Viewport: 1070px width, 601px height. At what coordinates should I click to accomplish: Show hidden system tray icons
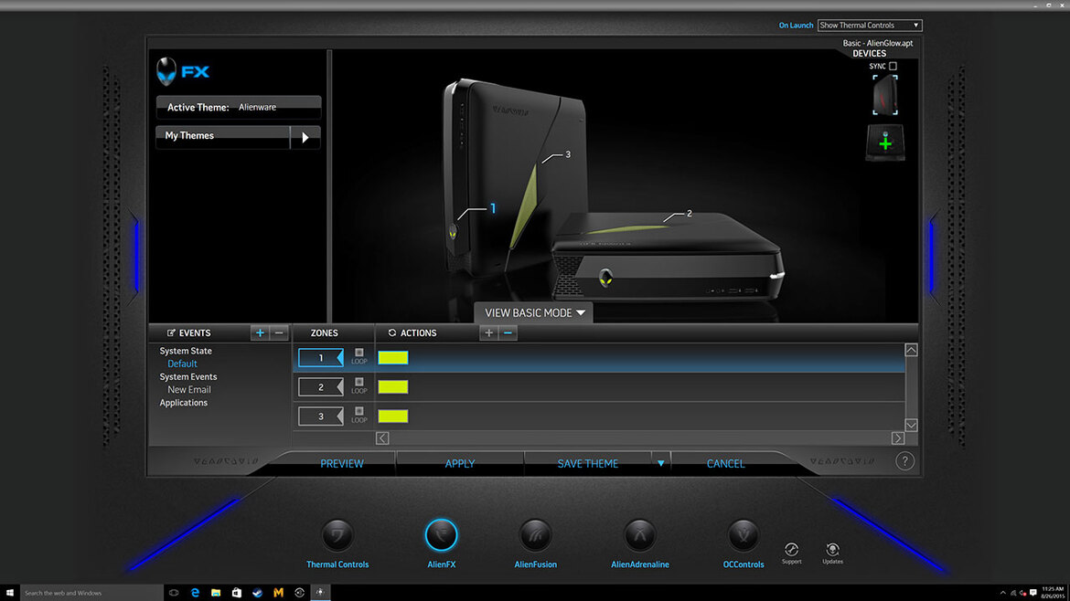click(x=1002, y=593)
